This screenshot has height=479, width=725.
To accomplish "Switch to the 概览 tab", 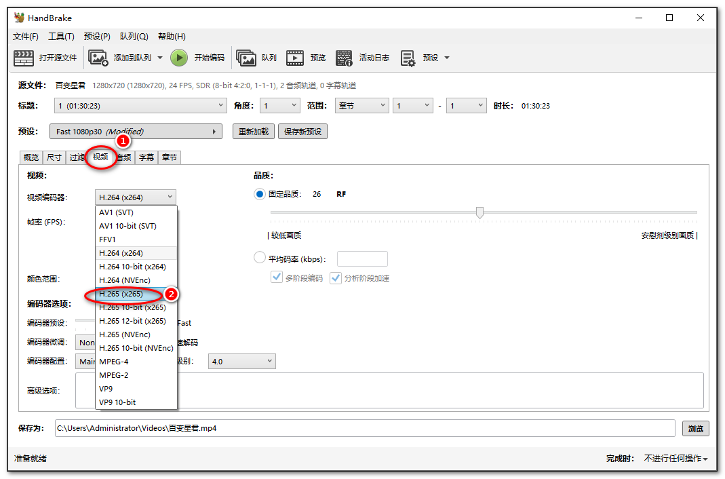I will [x=31, y=157].
